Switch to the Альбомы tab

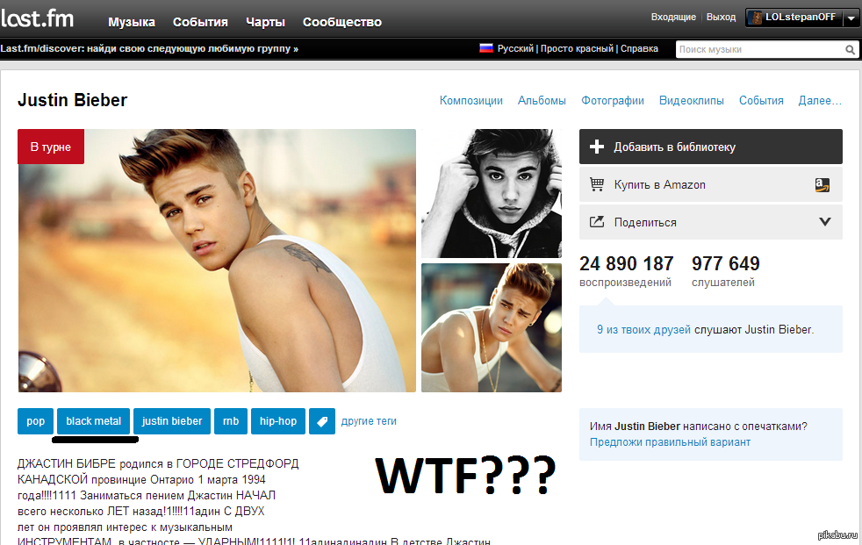click(x=542, y=101)
